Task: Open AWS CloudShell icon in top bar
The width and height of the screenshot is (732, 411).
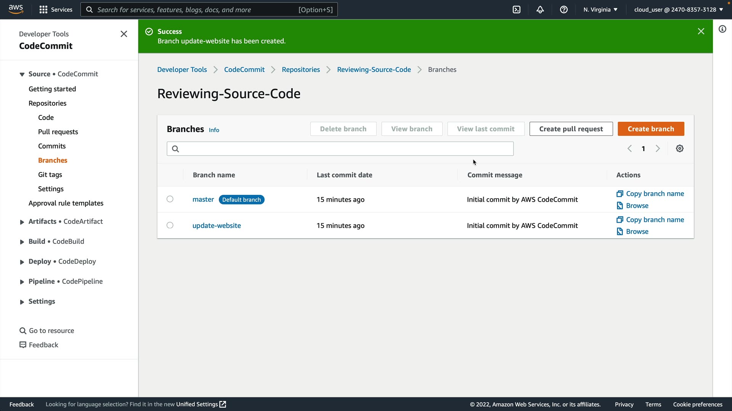Action: click(x=517, y=10)
